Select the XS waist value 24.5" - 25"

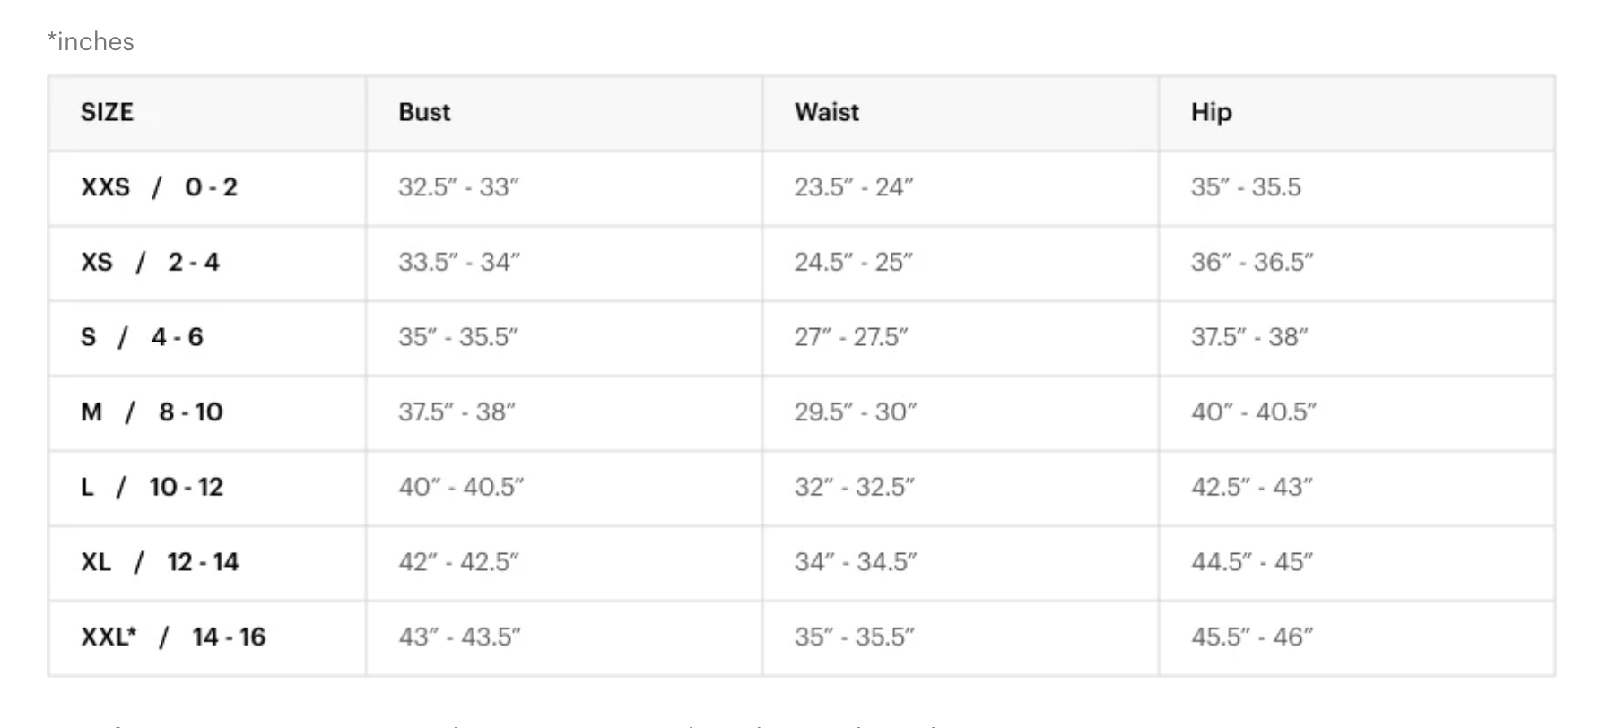coord(853,262)
